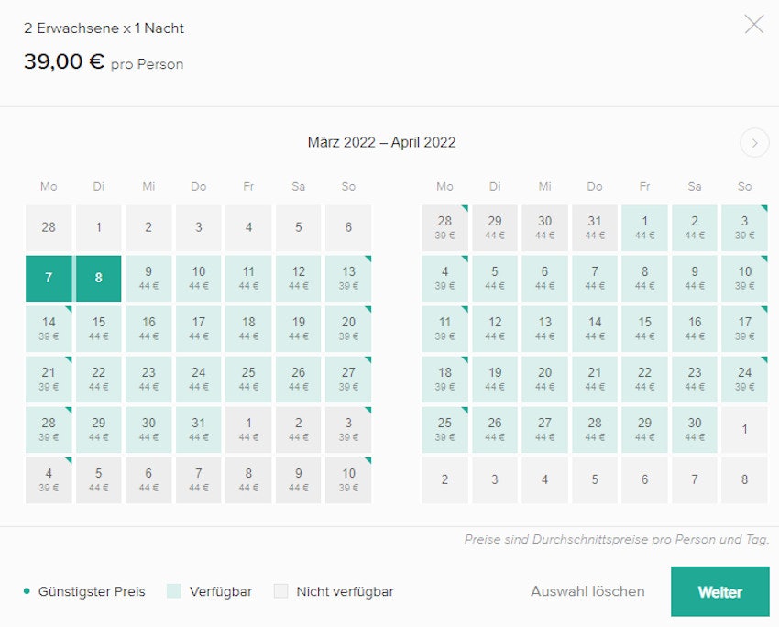Select Saturday March 19

298,329
